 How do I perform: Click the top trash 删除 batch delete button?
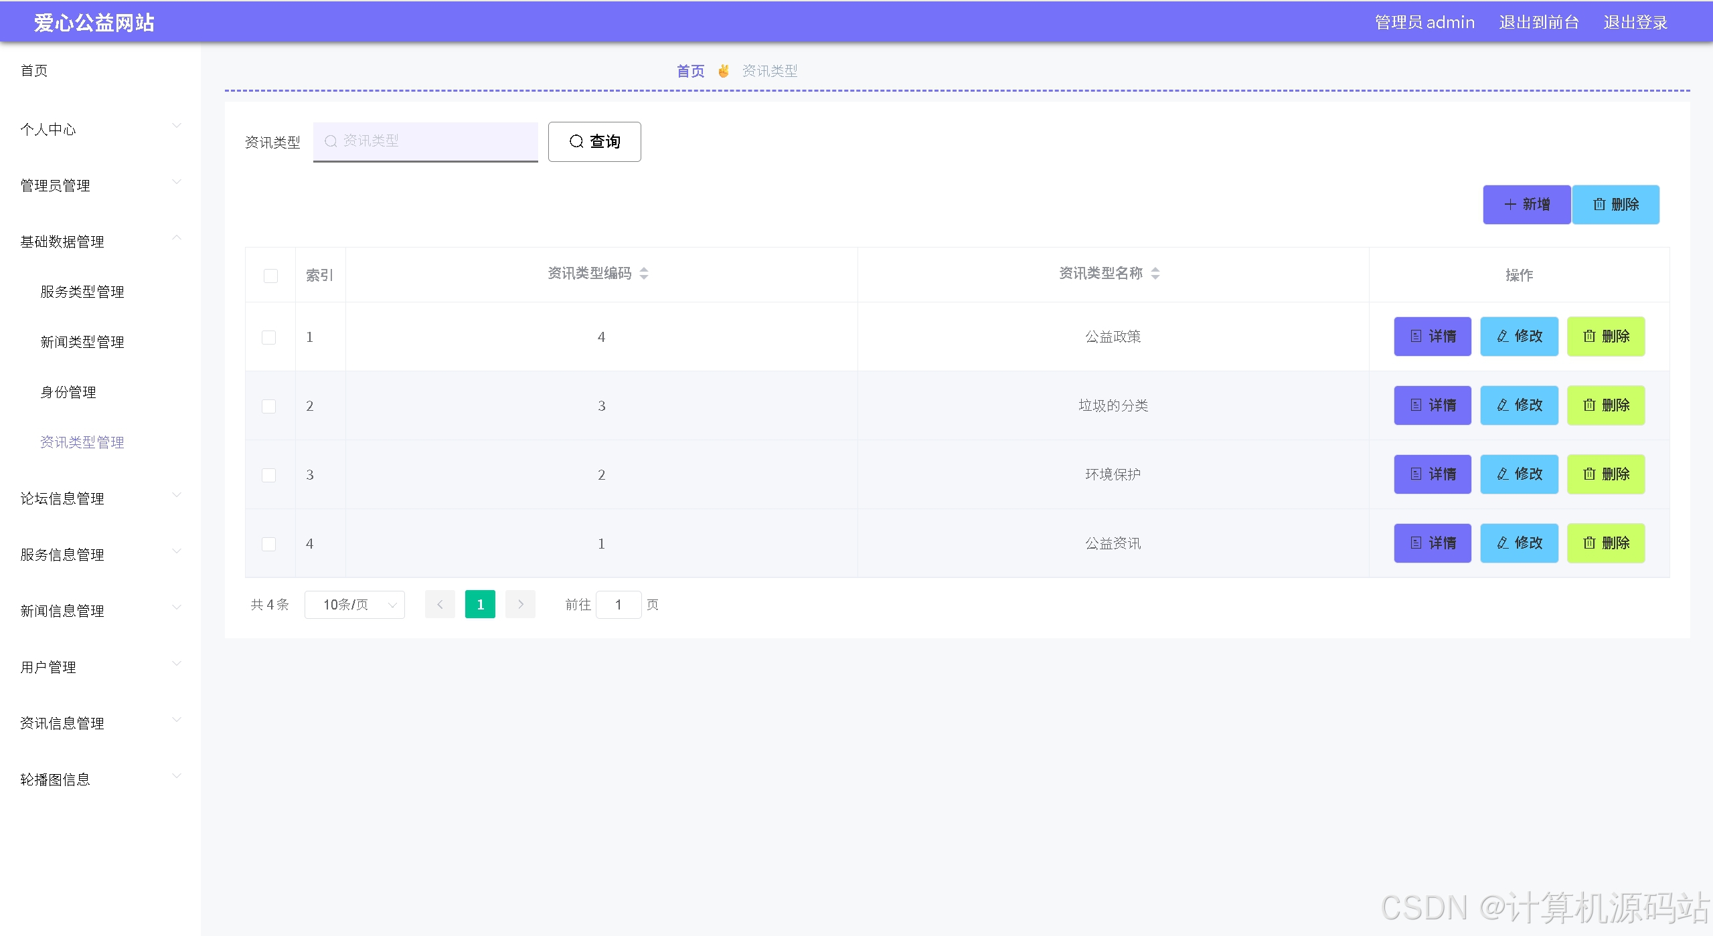[1615, 204]
